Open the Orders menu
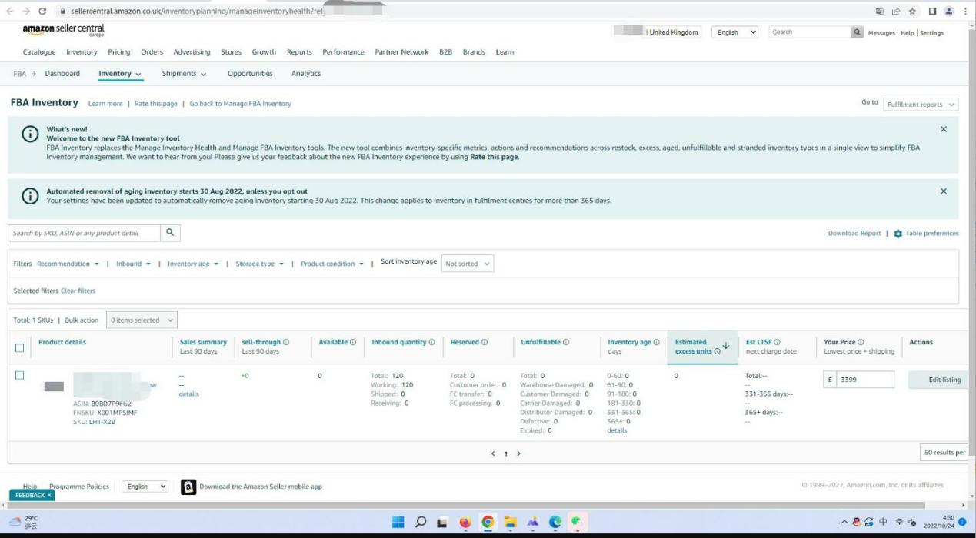This screenshot has width=976, height=538. coord(152,52)
